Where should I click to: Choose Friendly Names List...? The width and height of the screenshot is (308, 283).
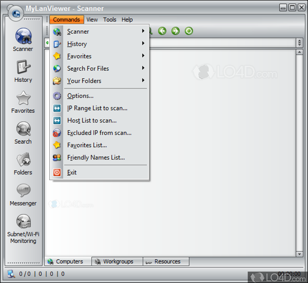click(x=100, y=158)
